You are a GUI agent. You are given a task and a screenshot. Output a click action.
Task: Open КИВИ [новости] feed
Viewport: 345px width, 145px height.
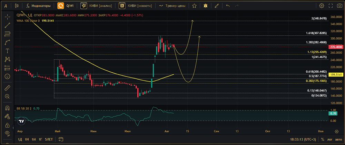point(135,6)
